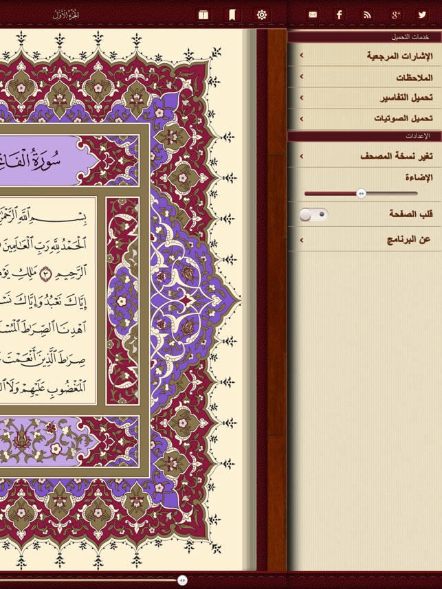Click the الإضاءة brightness slider handle

coord(361,193)
